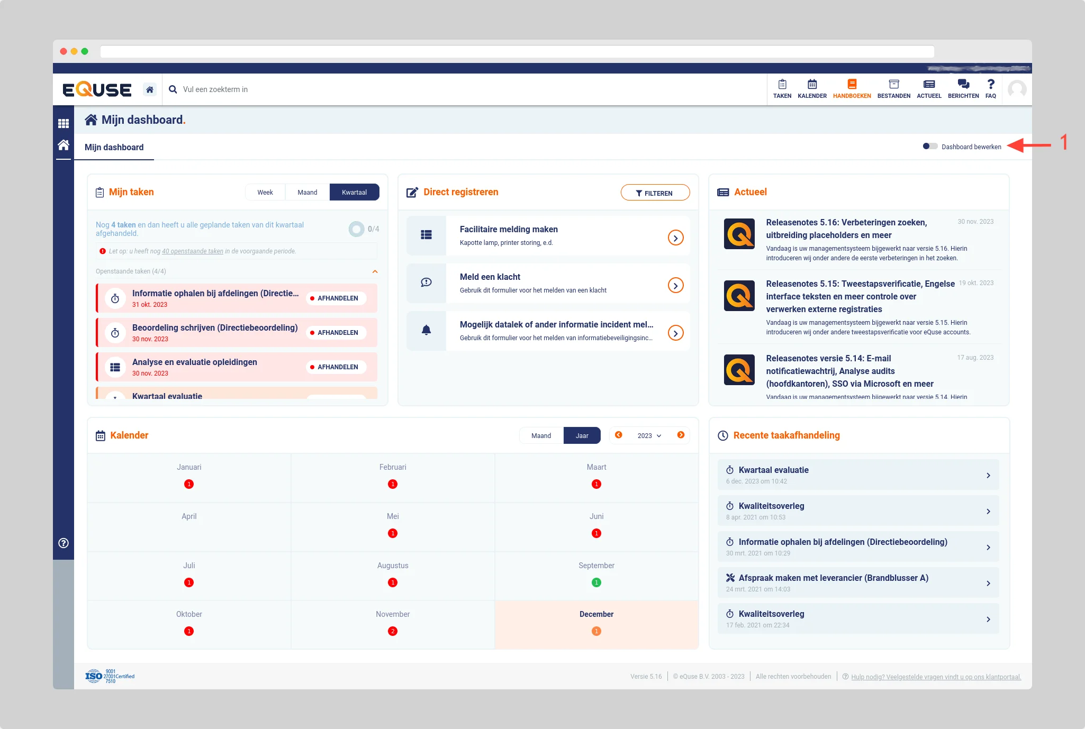Open the 2023 year dropdown

pos(649,435)
